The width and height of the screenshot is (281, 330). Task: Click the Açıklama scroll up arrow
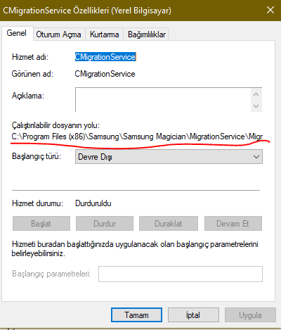point(256,94)
